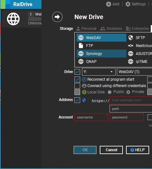Toggle Reconnect at program start checkbox
This screenshot has width=152, height=169.
[77, 79]
